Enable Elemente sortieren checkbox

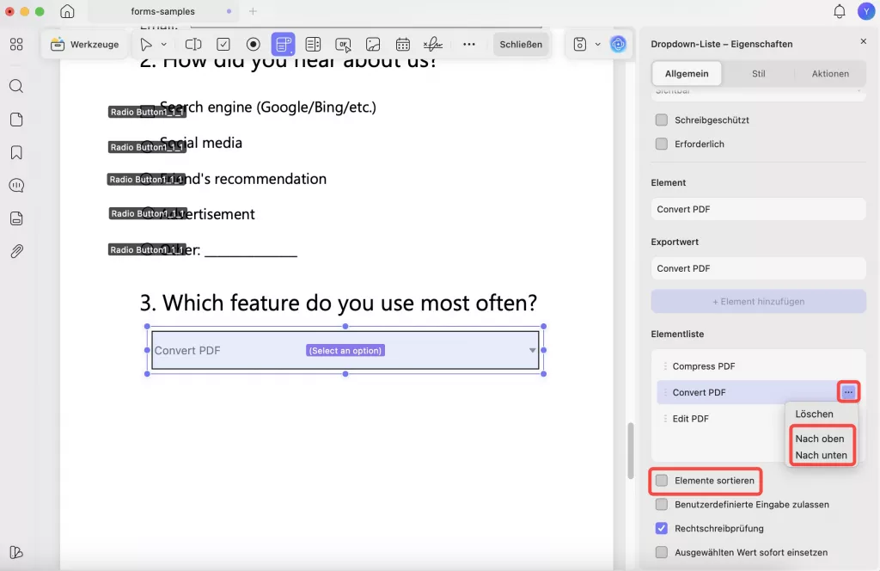click(662, 480)
